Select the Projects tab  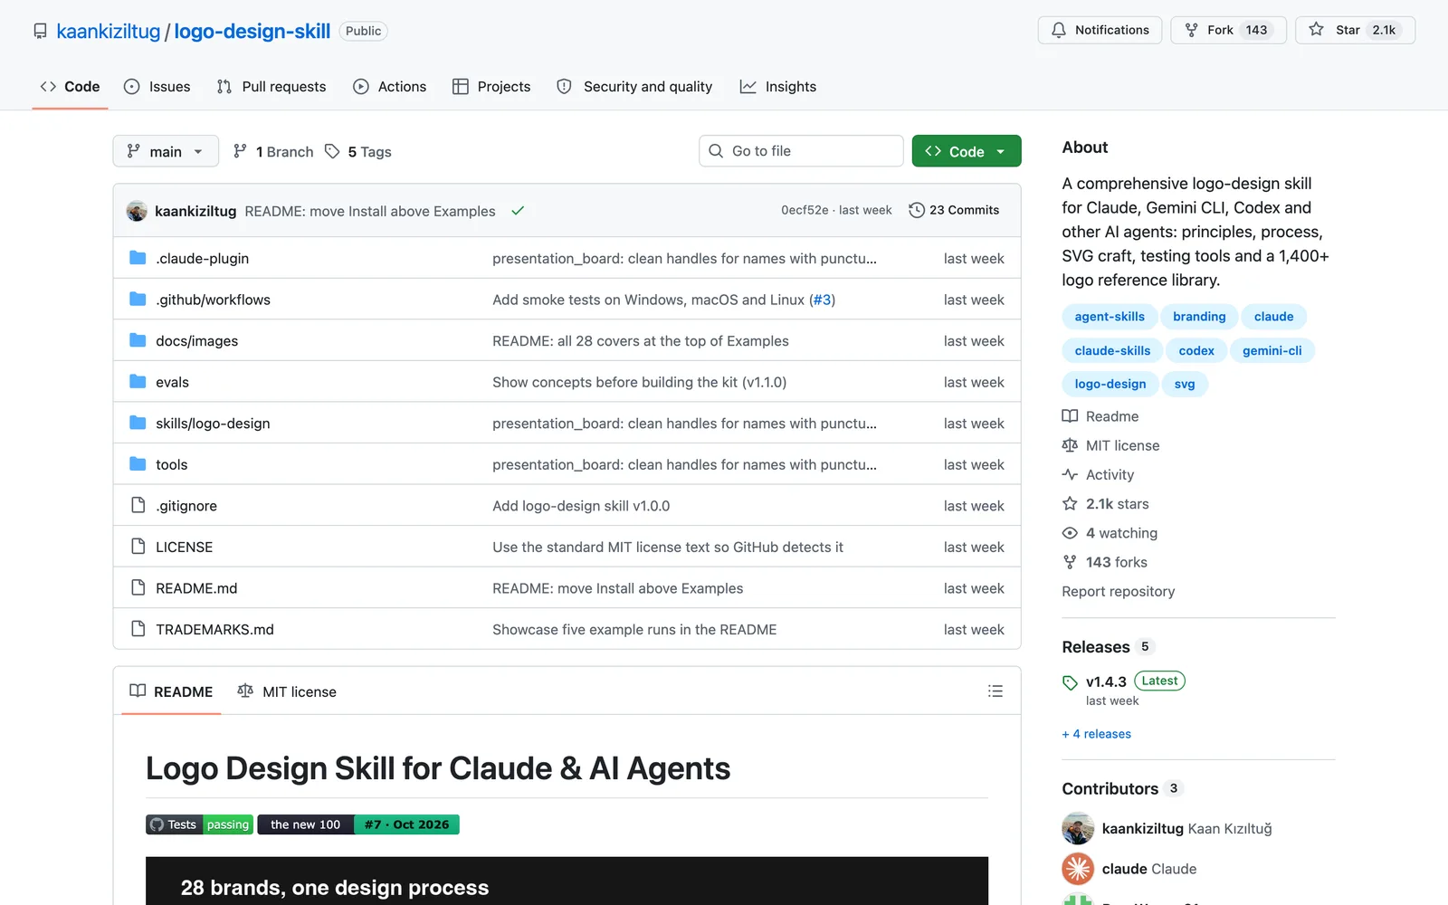click(491, 87)
